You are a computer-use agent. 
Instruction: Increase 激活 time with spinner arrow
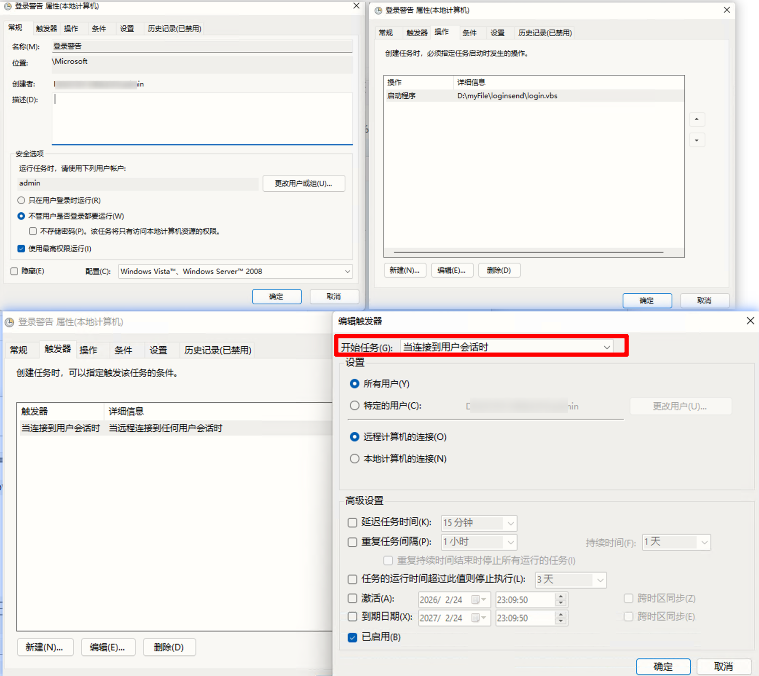pyautogui.click(x=561, y=597)
